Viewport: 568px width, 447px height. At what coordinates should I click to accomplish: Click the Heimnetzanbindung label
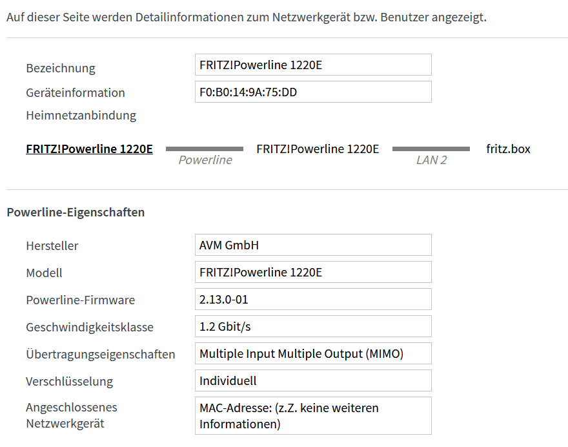pos(81,116)
